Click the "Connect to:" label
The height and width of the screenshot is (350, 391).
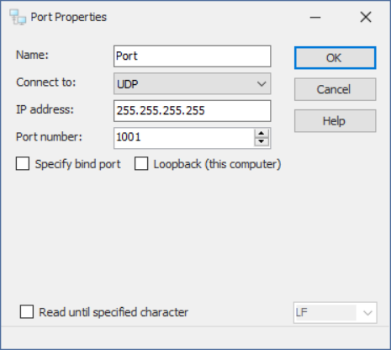(46, 82)
